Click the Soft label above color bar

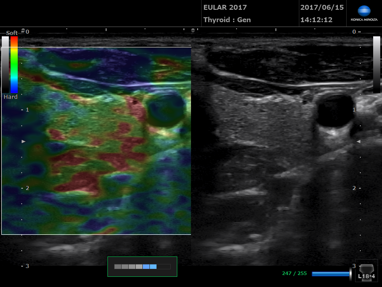tap(12, 33)
